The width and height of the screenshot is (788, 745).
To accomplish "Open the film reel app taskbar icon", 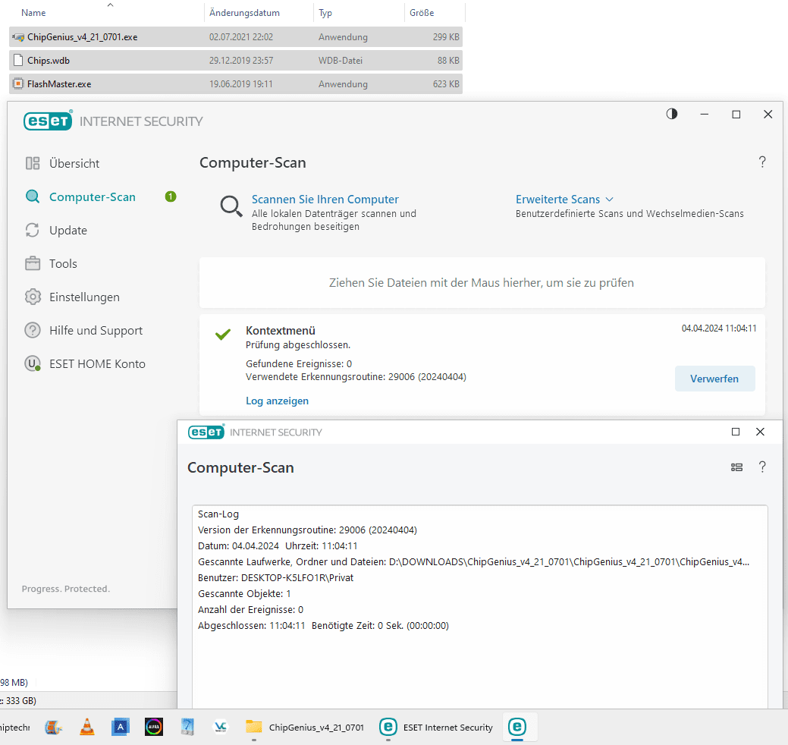I will coord(53,727).
